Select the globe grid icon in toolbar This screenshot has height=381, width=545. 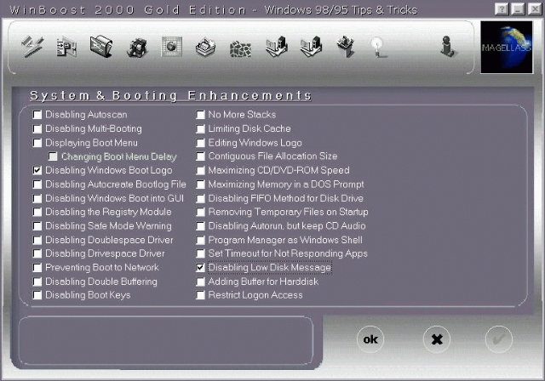coord(172,47)
